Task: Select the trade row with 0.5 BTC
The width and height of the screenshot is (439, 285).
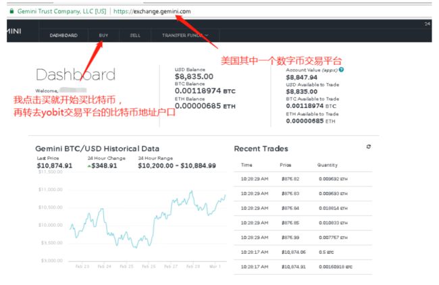Action: [x=303, y=252]
